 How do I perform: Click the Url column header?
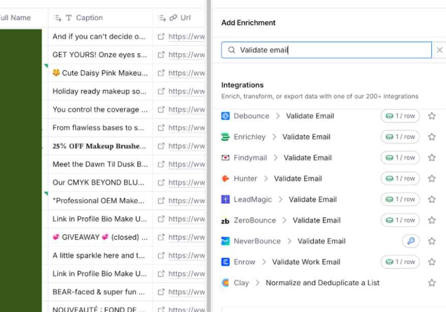click(x=179, y=18)
